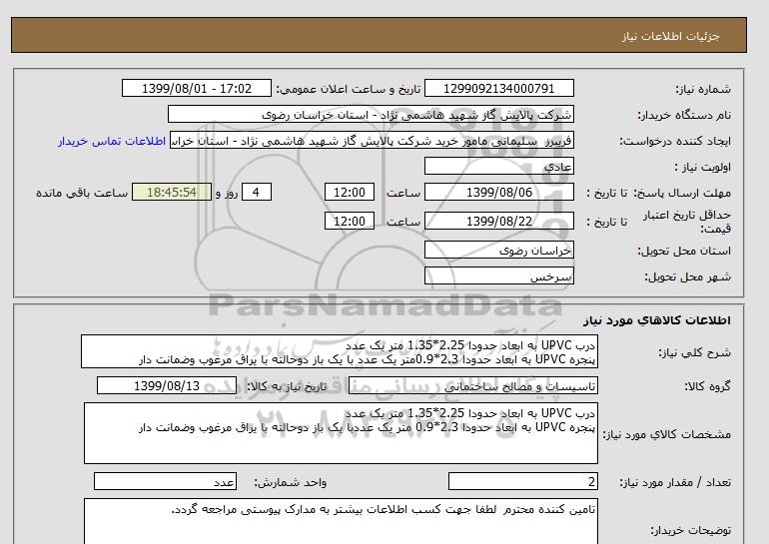The width and height of the screenshot is (769, 544).
Task: Click the price validity time field 12:00
Action: [351, 221]
